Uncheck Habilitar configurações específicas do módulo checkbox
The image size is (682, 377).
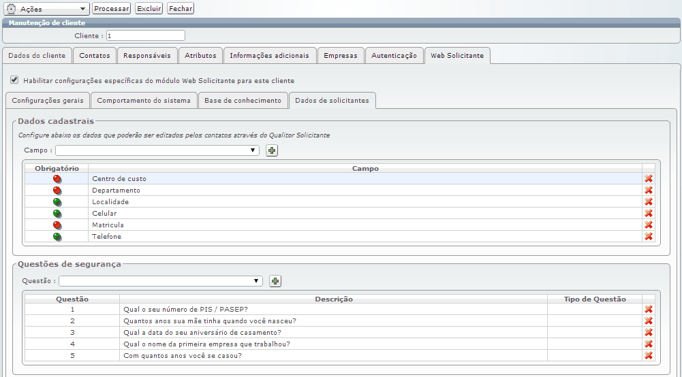(14, 80)
